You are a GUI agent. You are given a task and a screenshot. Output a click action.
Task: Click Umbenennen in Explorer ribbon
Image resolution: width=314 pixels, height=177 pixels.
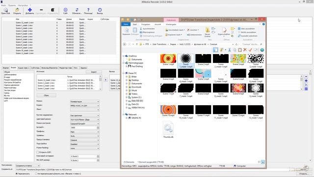194,35
